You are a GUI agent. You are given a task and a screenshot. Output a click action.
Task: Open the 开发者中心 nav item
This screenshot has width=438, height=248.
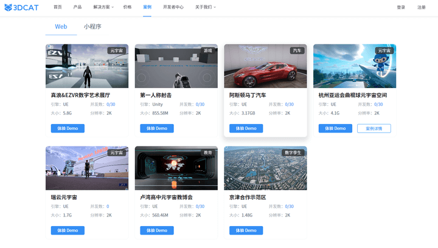click(x=173, y=7)
